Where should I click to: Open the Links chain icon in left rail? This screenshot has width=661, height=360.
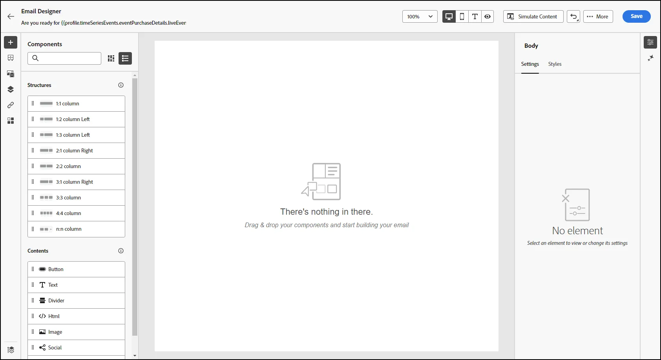11,105
